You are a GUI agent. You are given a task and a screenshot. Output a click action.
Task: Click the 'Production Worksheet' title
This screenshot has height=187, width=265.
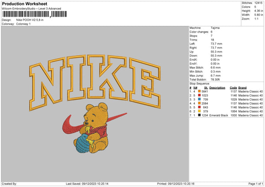25,4
